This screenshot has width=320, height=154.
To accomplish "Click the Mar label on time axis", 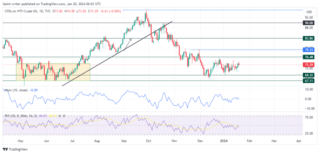I will tap(274, 141).
